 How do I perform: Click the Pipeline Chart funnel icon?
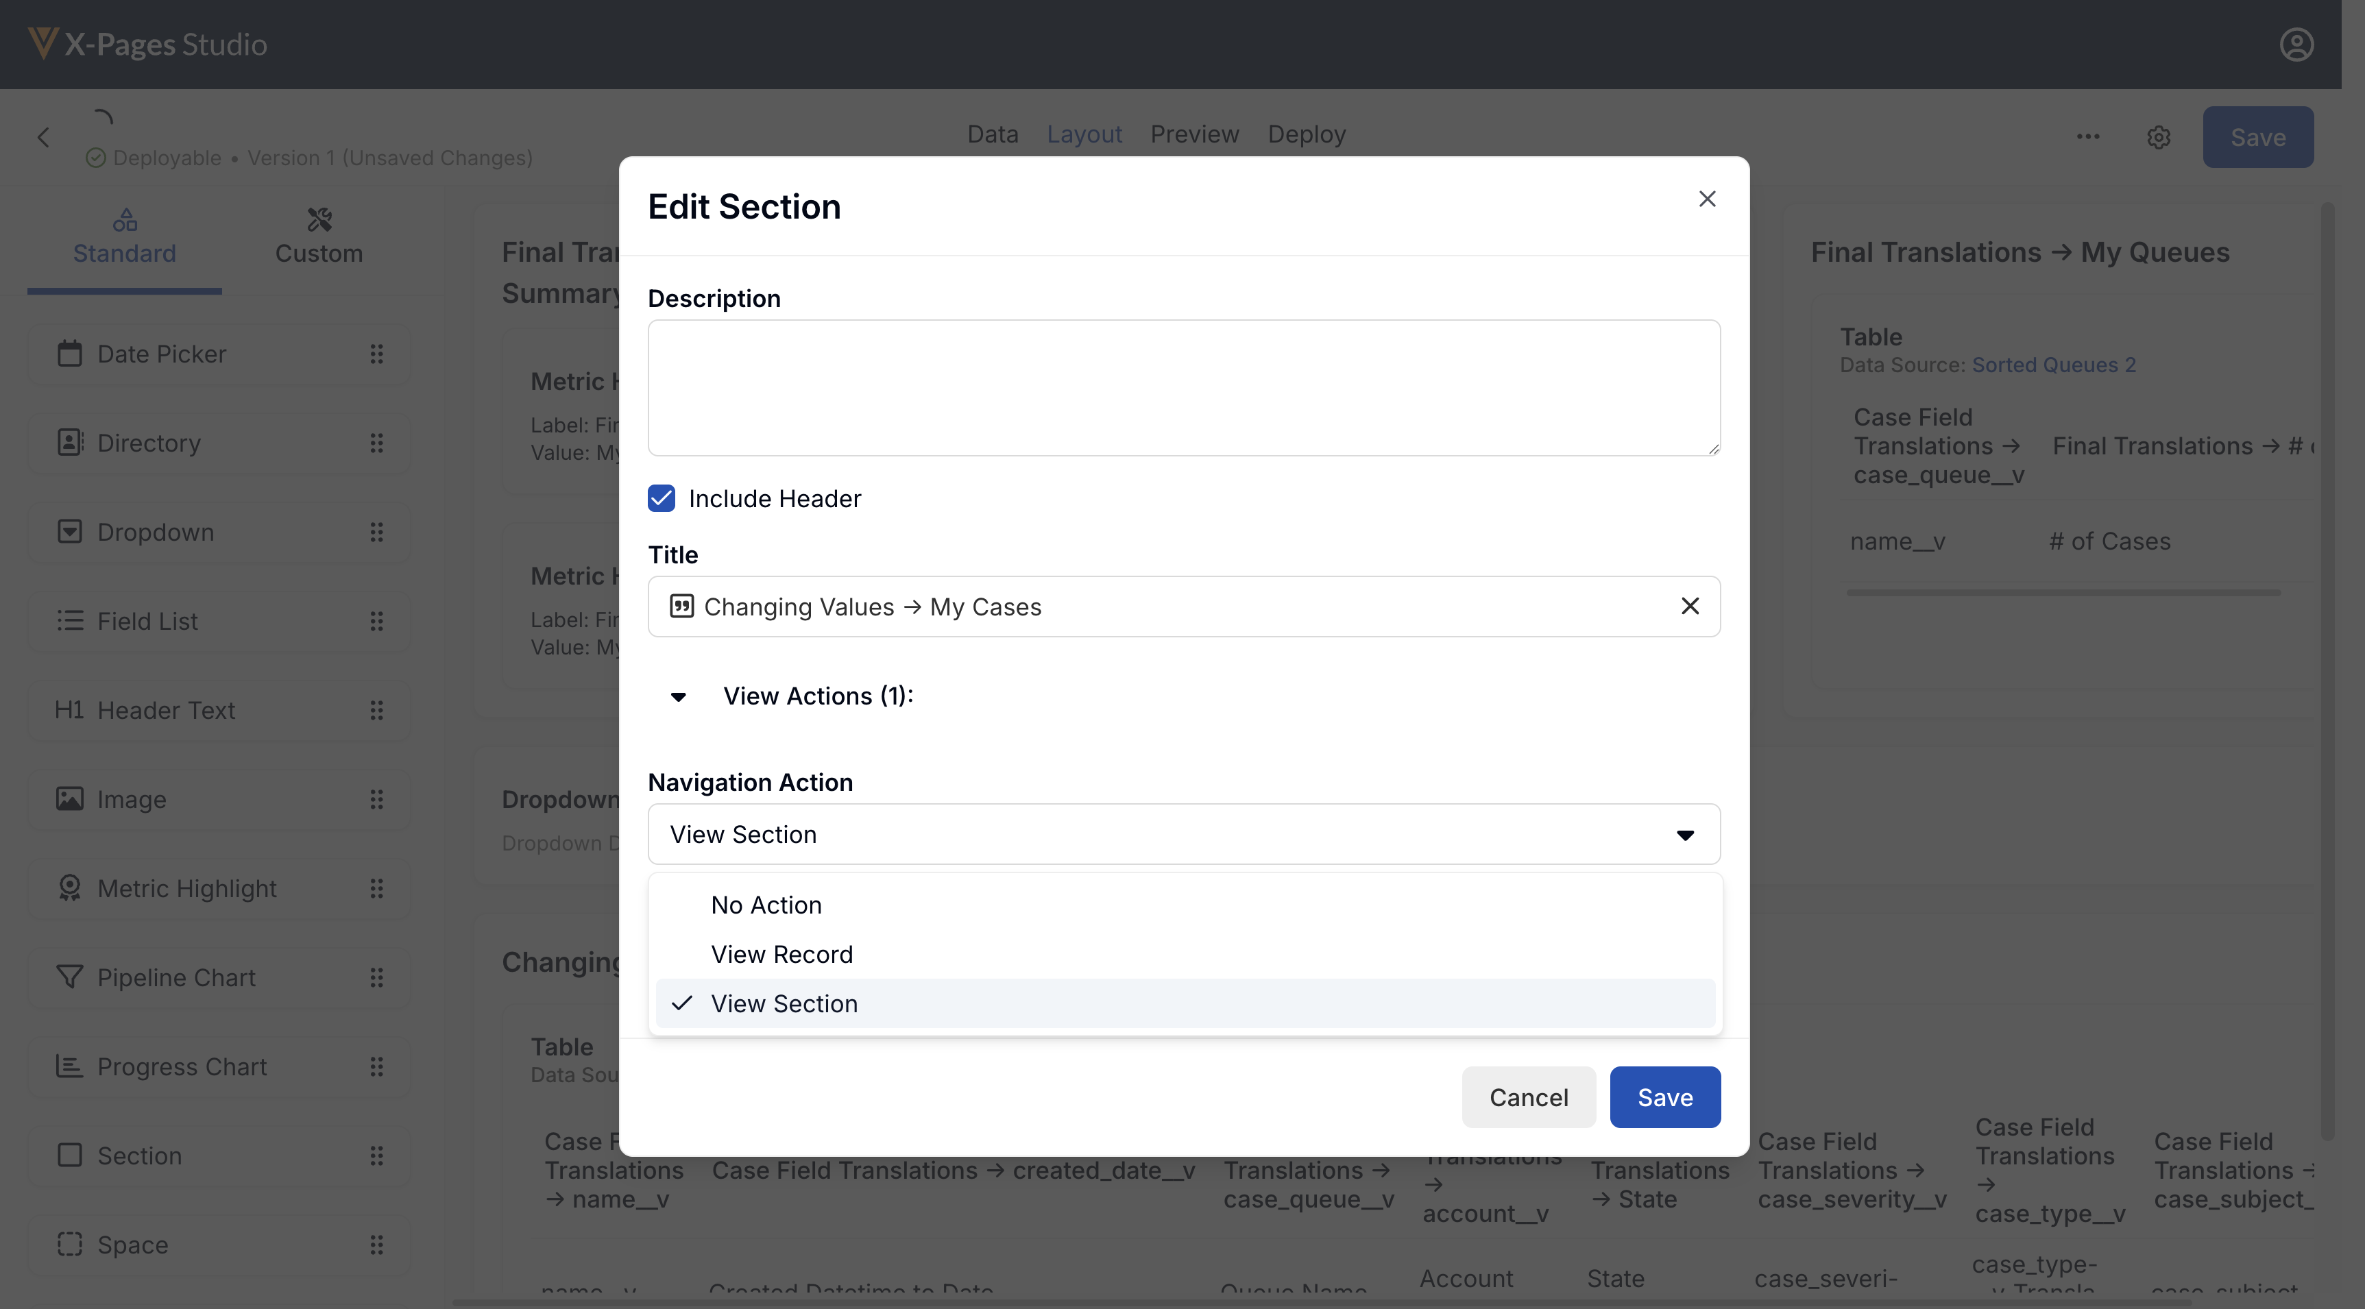point(70,977)
